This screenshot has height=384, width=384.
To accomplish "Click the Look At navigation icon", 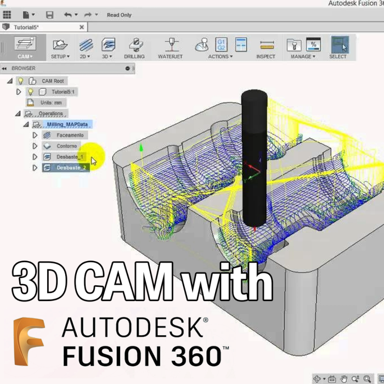I will (x=332, y=379).
